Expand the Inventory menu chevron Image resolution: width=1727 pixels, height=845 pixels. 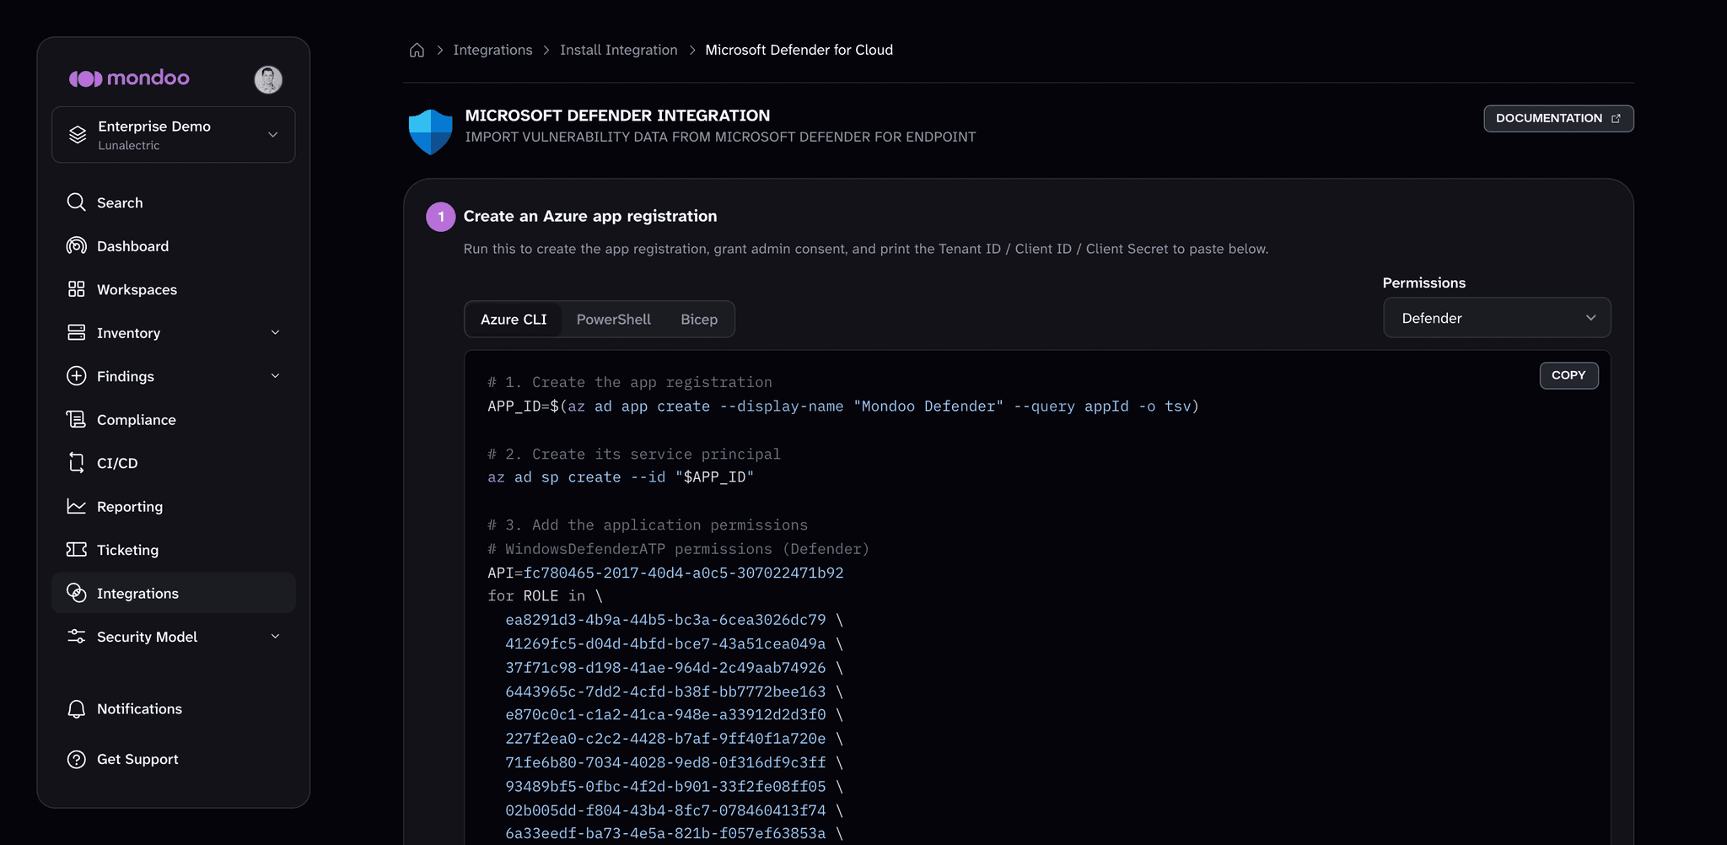(x=275, y=332)
